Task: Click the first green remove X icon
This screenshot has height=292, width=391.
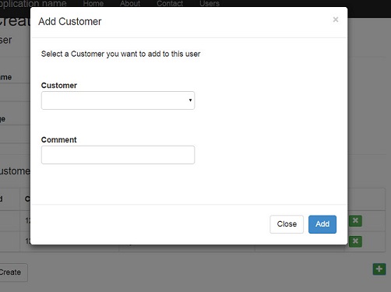Action: point(355,221)
